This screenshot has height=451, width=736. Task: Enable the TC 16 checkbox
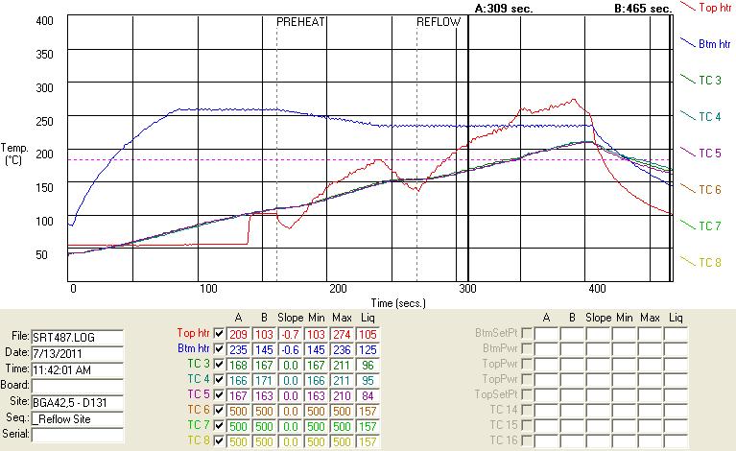tap(527, 441)
